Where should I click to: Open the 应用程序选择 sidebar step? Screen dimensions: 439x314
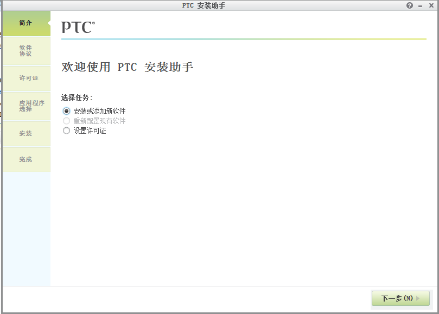tap(27, 106)
